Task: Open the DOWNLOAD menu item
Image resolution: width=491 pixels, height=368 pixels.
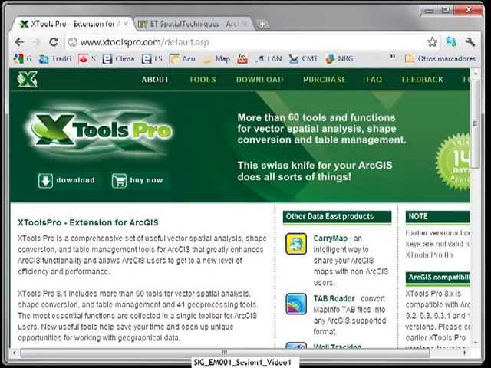Action: click(259, 80)
